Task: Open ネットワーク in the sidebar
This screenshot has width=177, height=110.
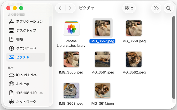Action: coord(26,102)
